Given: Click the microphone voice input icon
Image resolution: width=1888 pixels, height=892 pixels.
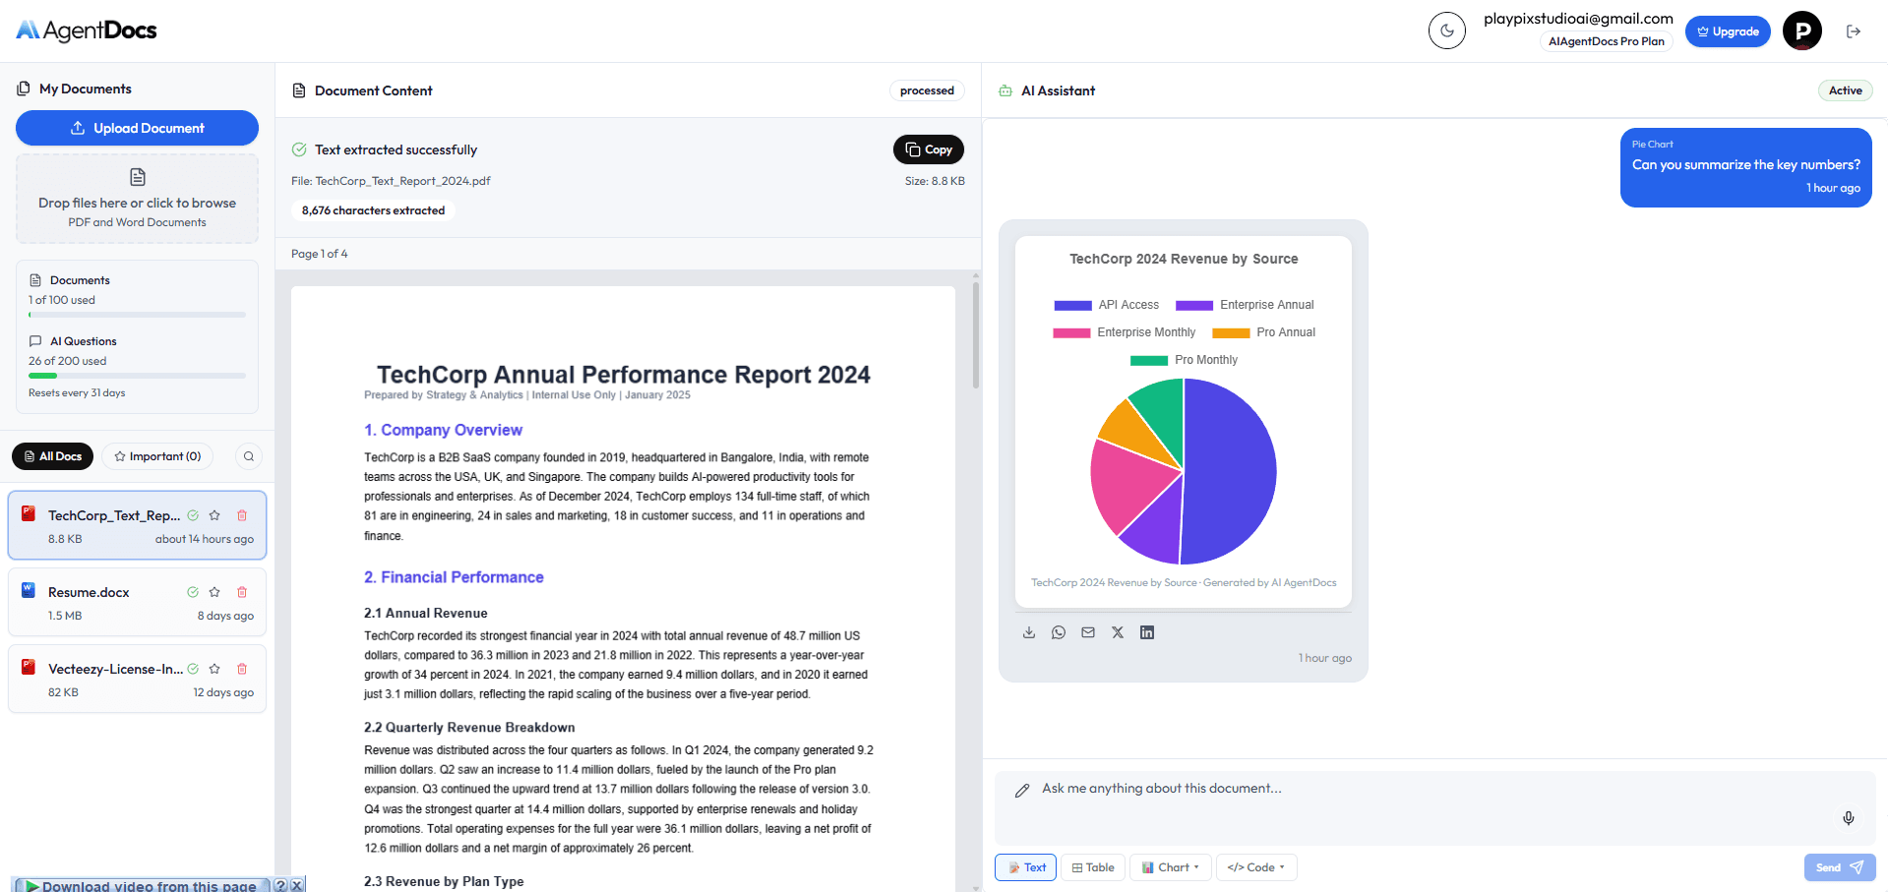Looking at the screenshot, I should point(1849,818).
